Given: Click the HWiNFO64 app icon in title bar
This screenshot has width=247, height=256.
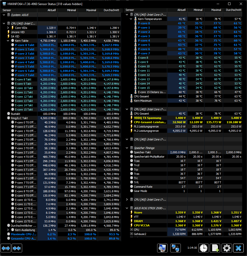Looking at the screenshot, I should [4, 4].
